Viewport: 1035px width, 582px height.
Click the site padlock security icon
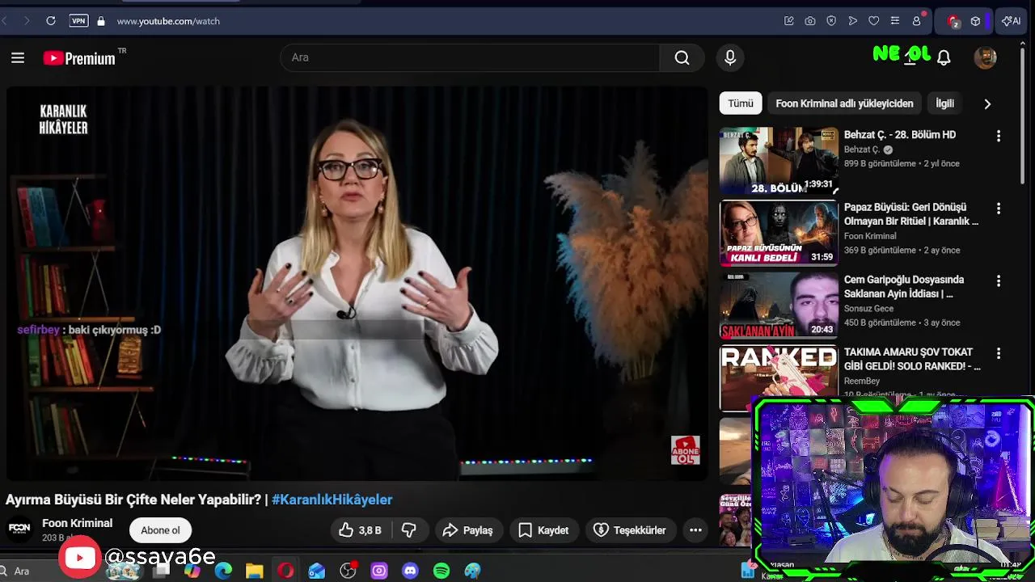pos(101,21)
